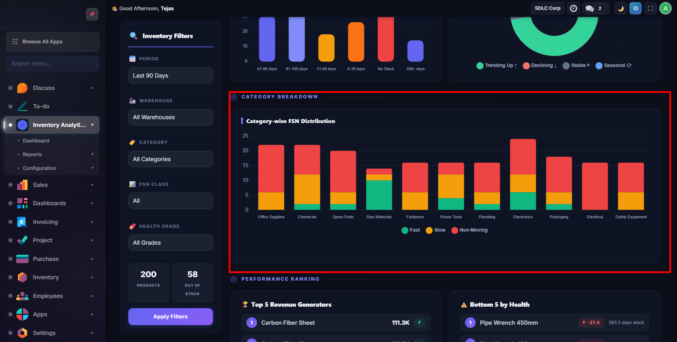This screenshot has width=677, height=342.
Task: Click the pin sidebar icon
Action: [x=92, y=14]
